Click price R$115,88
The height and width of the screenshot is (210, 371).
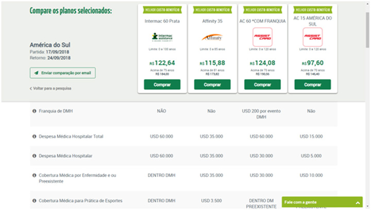pos(212,63)
